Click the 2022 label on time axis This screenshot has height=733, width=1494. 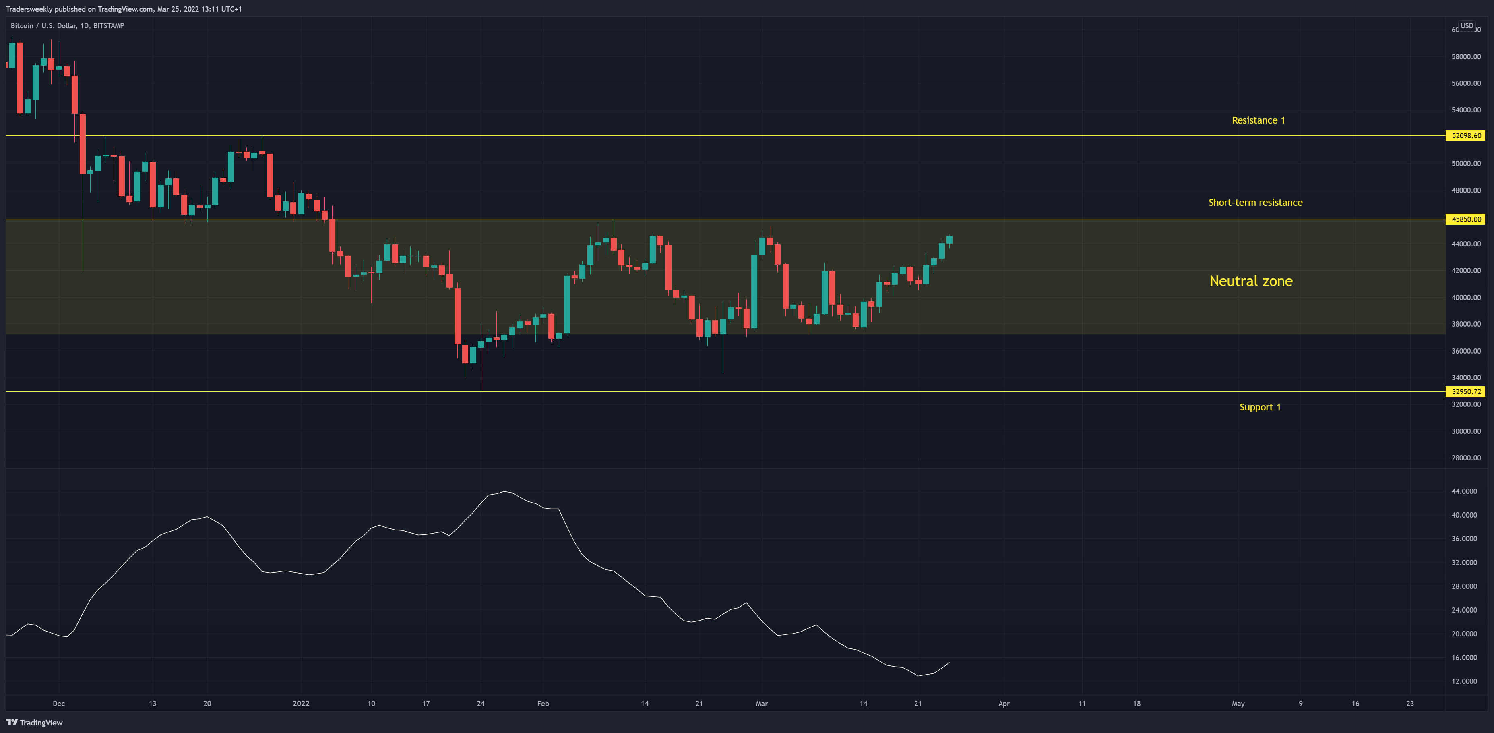click(301, 704)
